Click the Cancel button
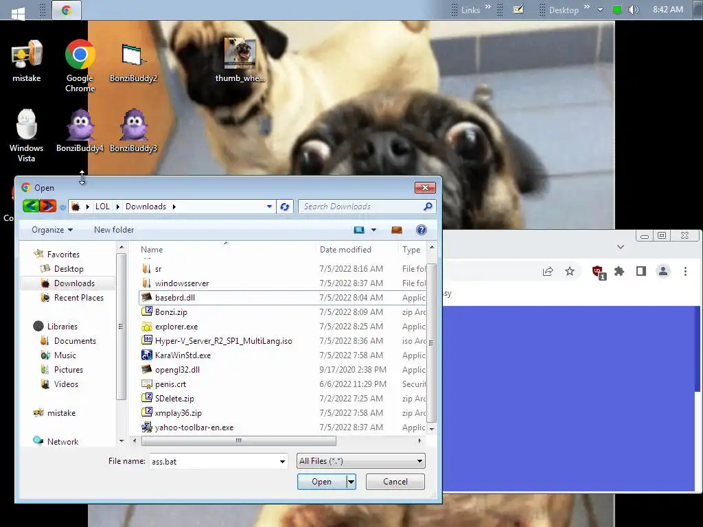The image size is (703, 527). pyautogui.click(x=395, y=481)
